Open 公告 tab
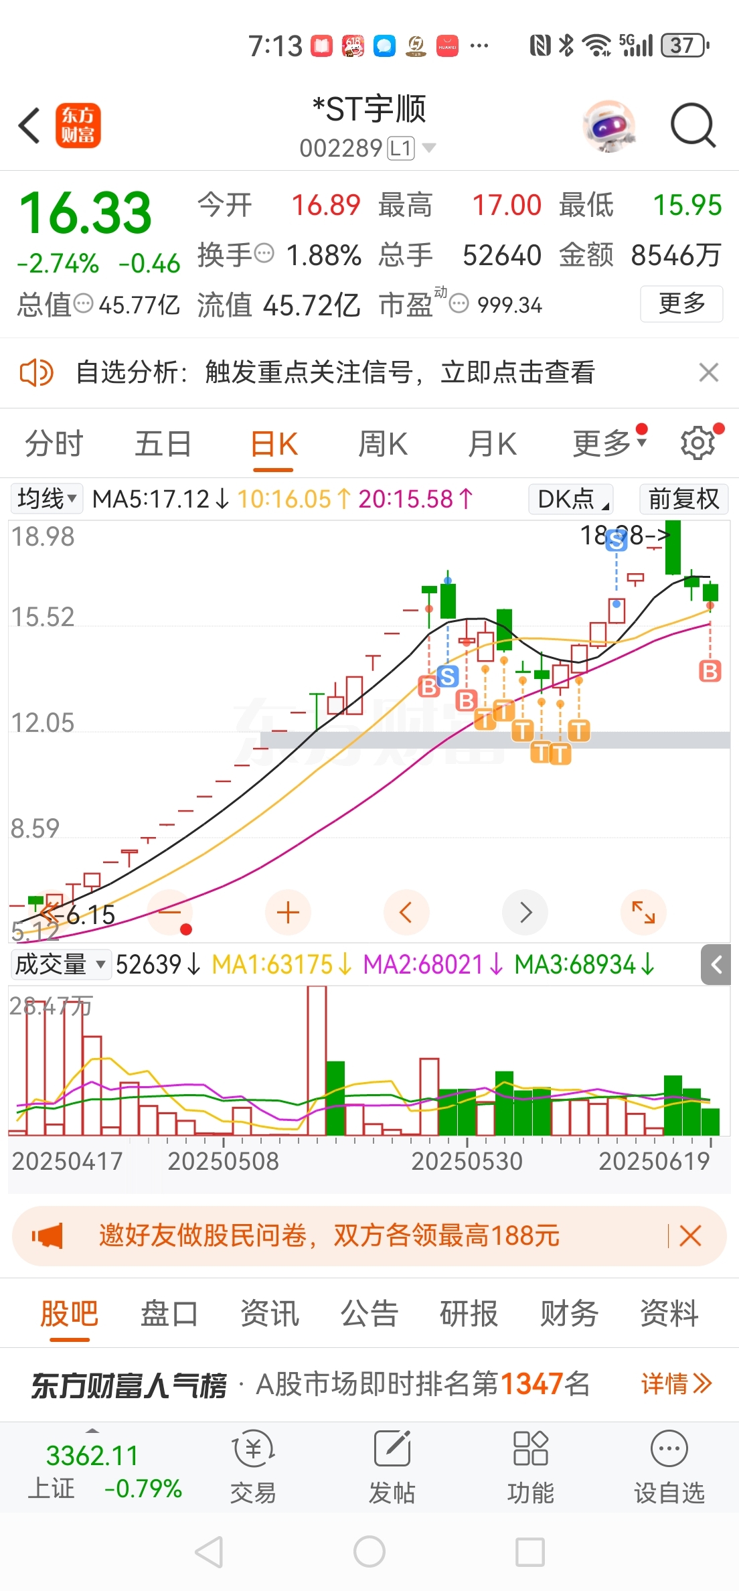 coord(369,1313)
